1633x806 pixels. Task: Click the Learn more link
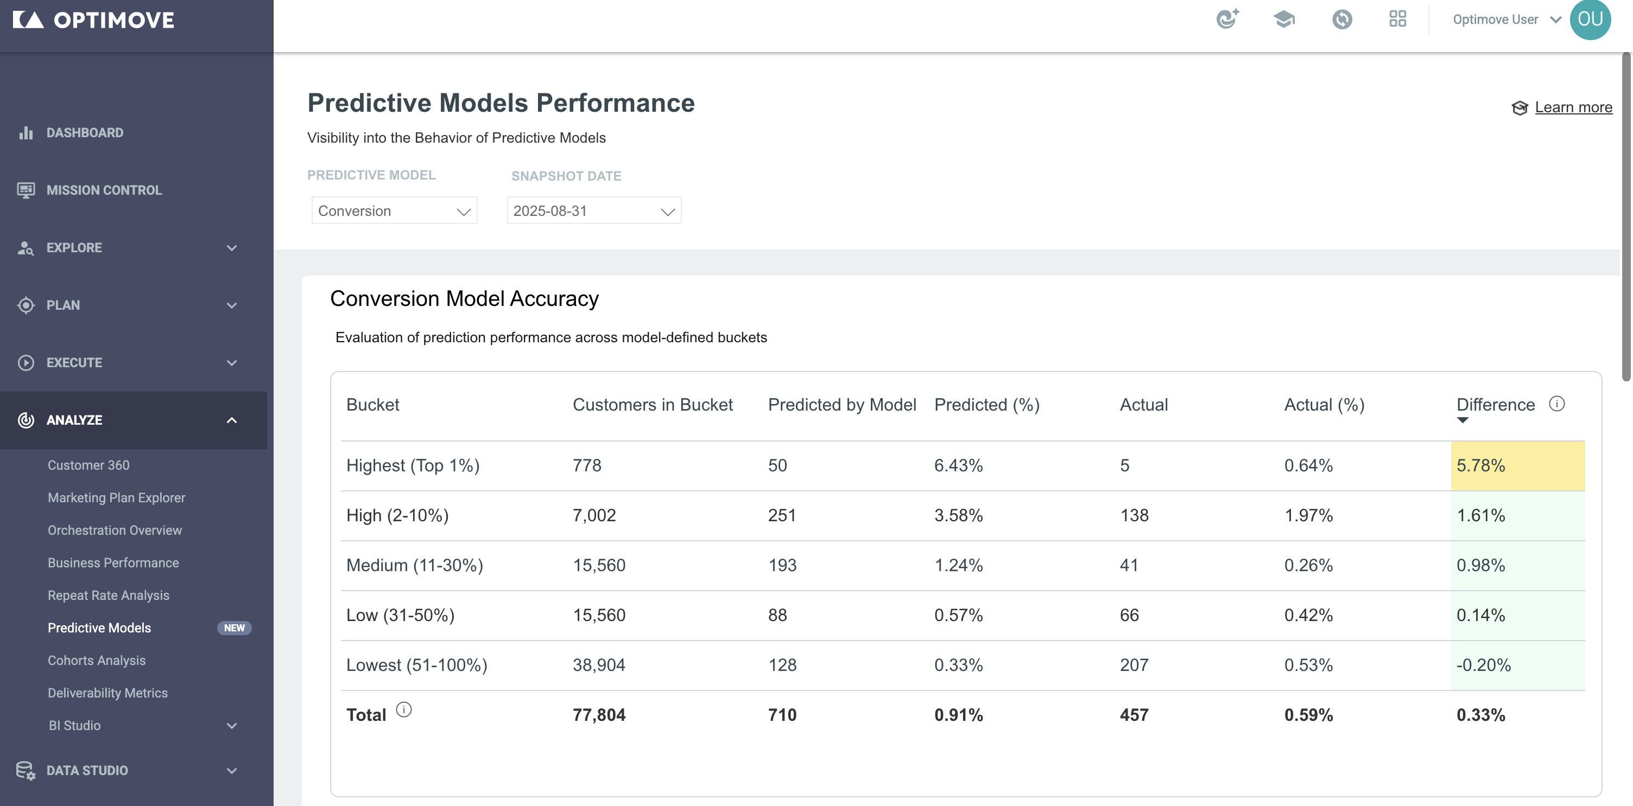1573,107
